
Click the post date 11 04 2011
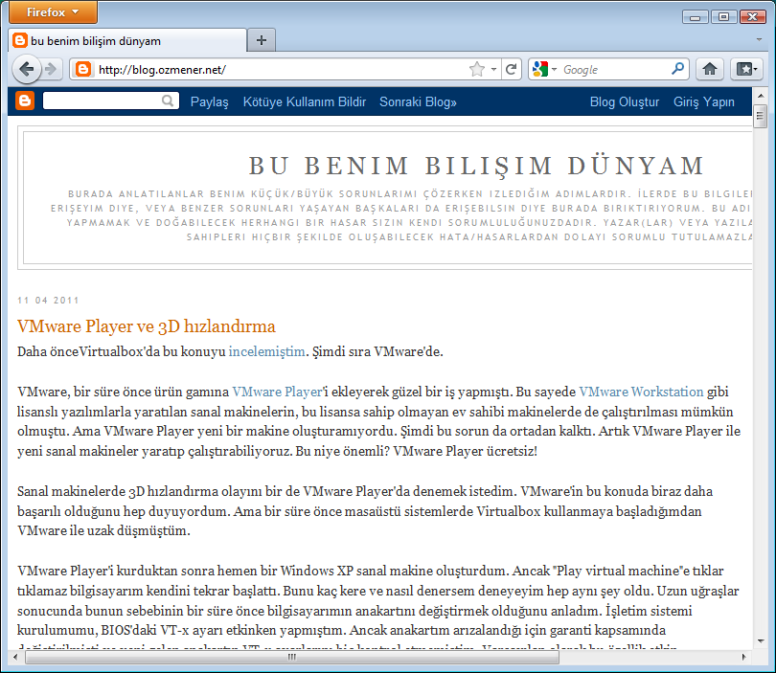(x=48, y=301)
